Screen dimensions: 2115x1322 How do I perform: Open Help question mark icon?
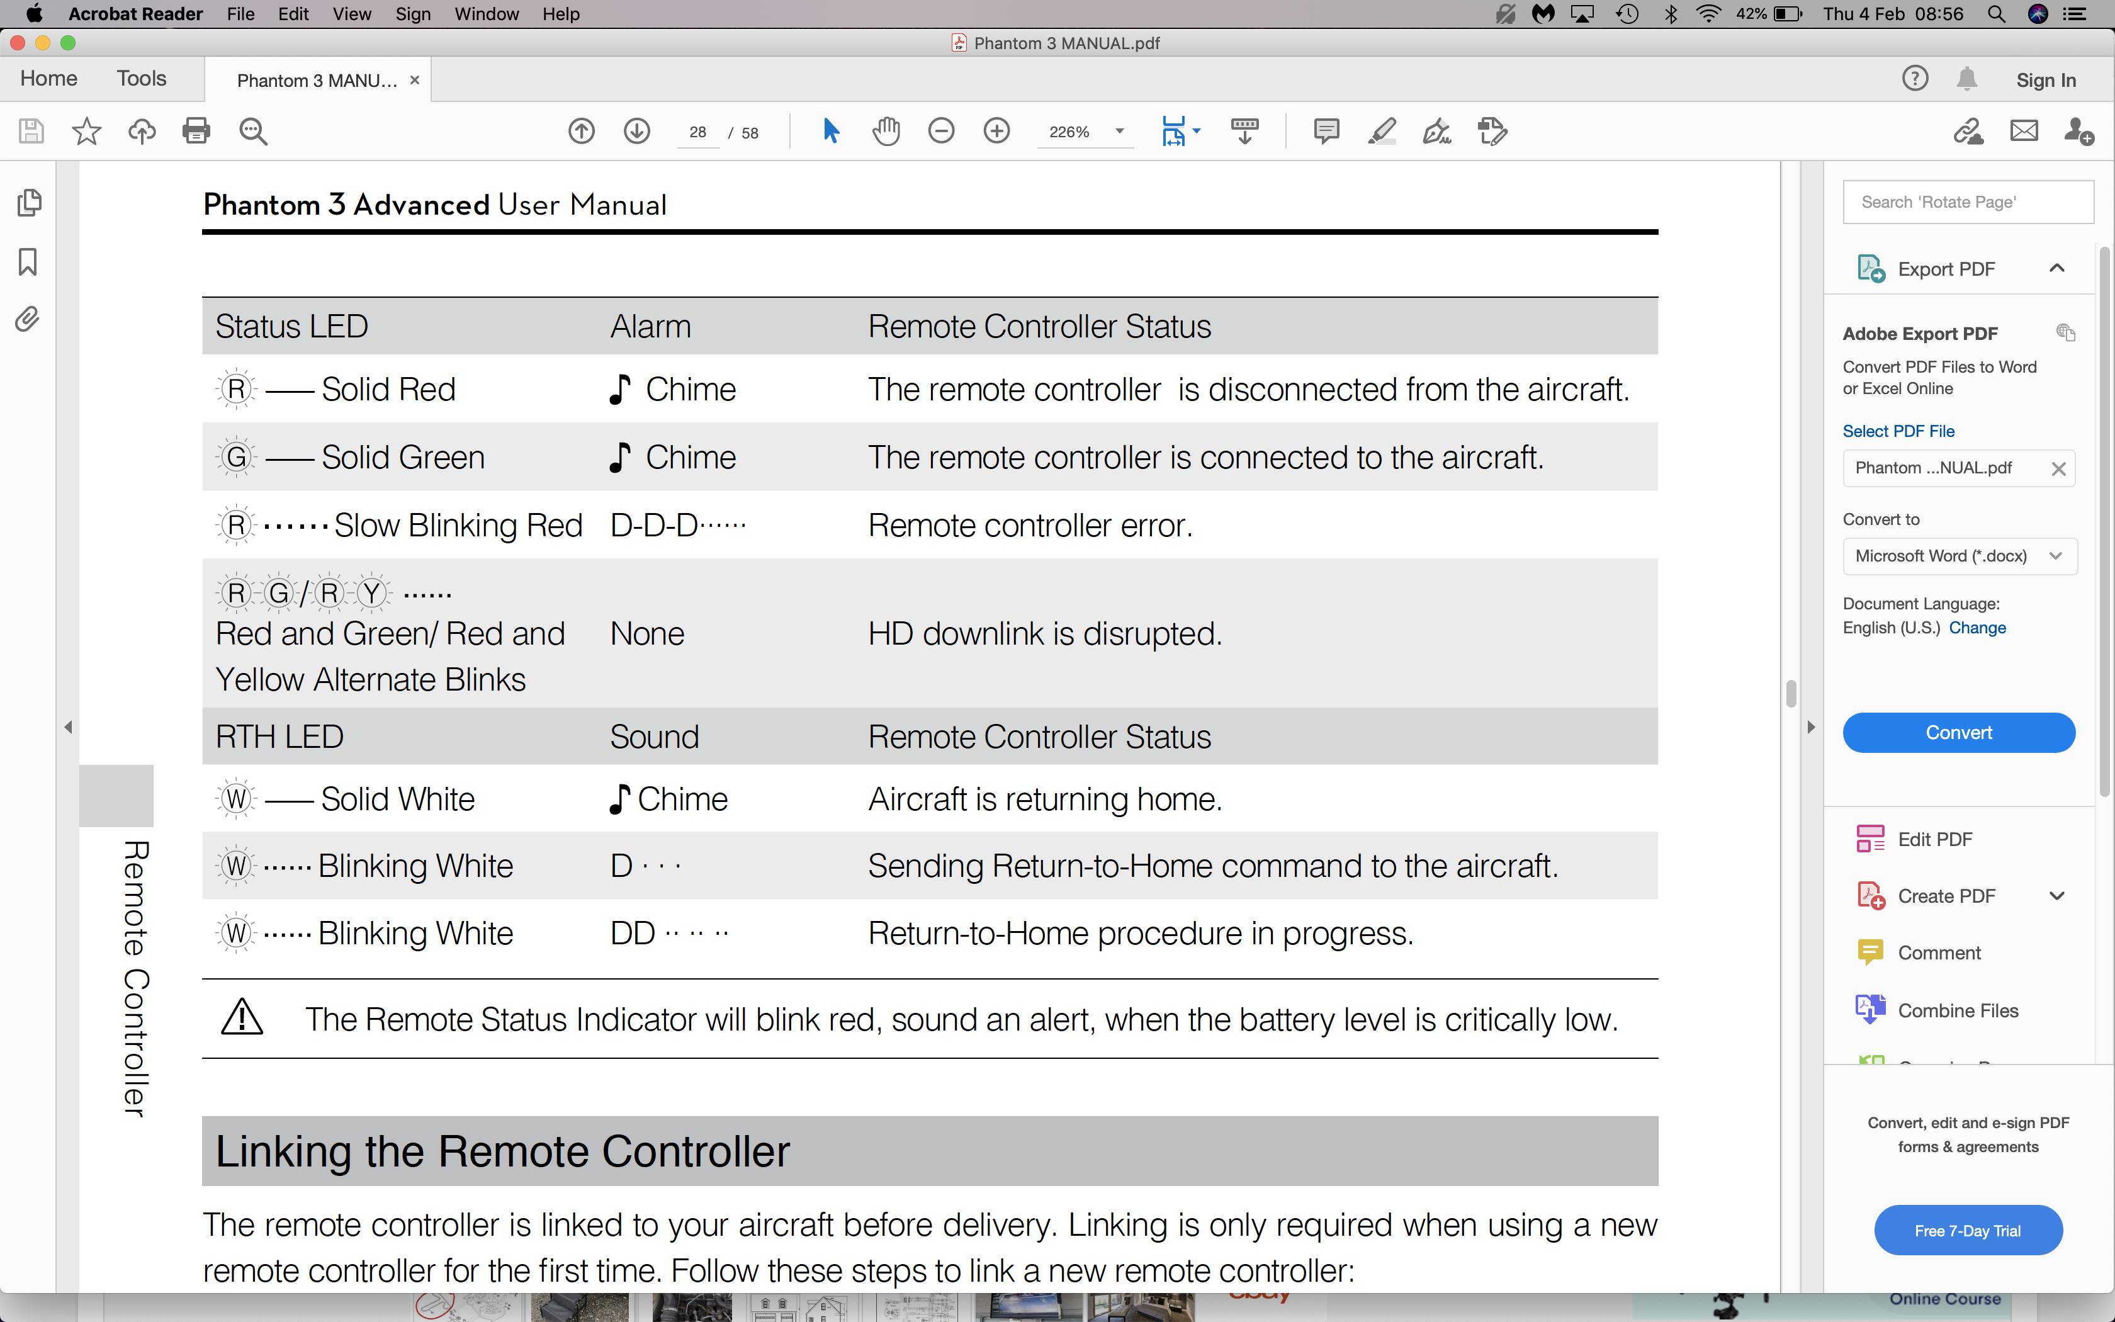pyautogui.click(x=1915, y=79)
